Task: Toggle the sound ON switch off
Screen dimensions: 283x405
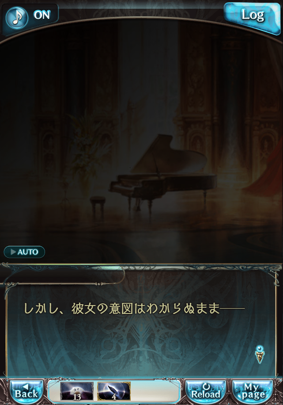Action: (x=42, y=15)
